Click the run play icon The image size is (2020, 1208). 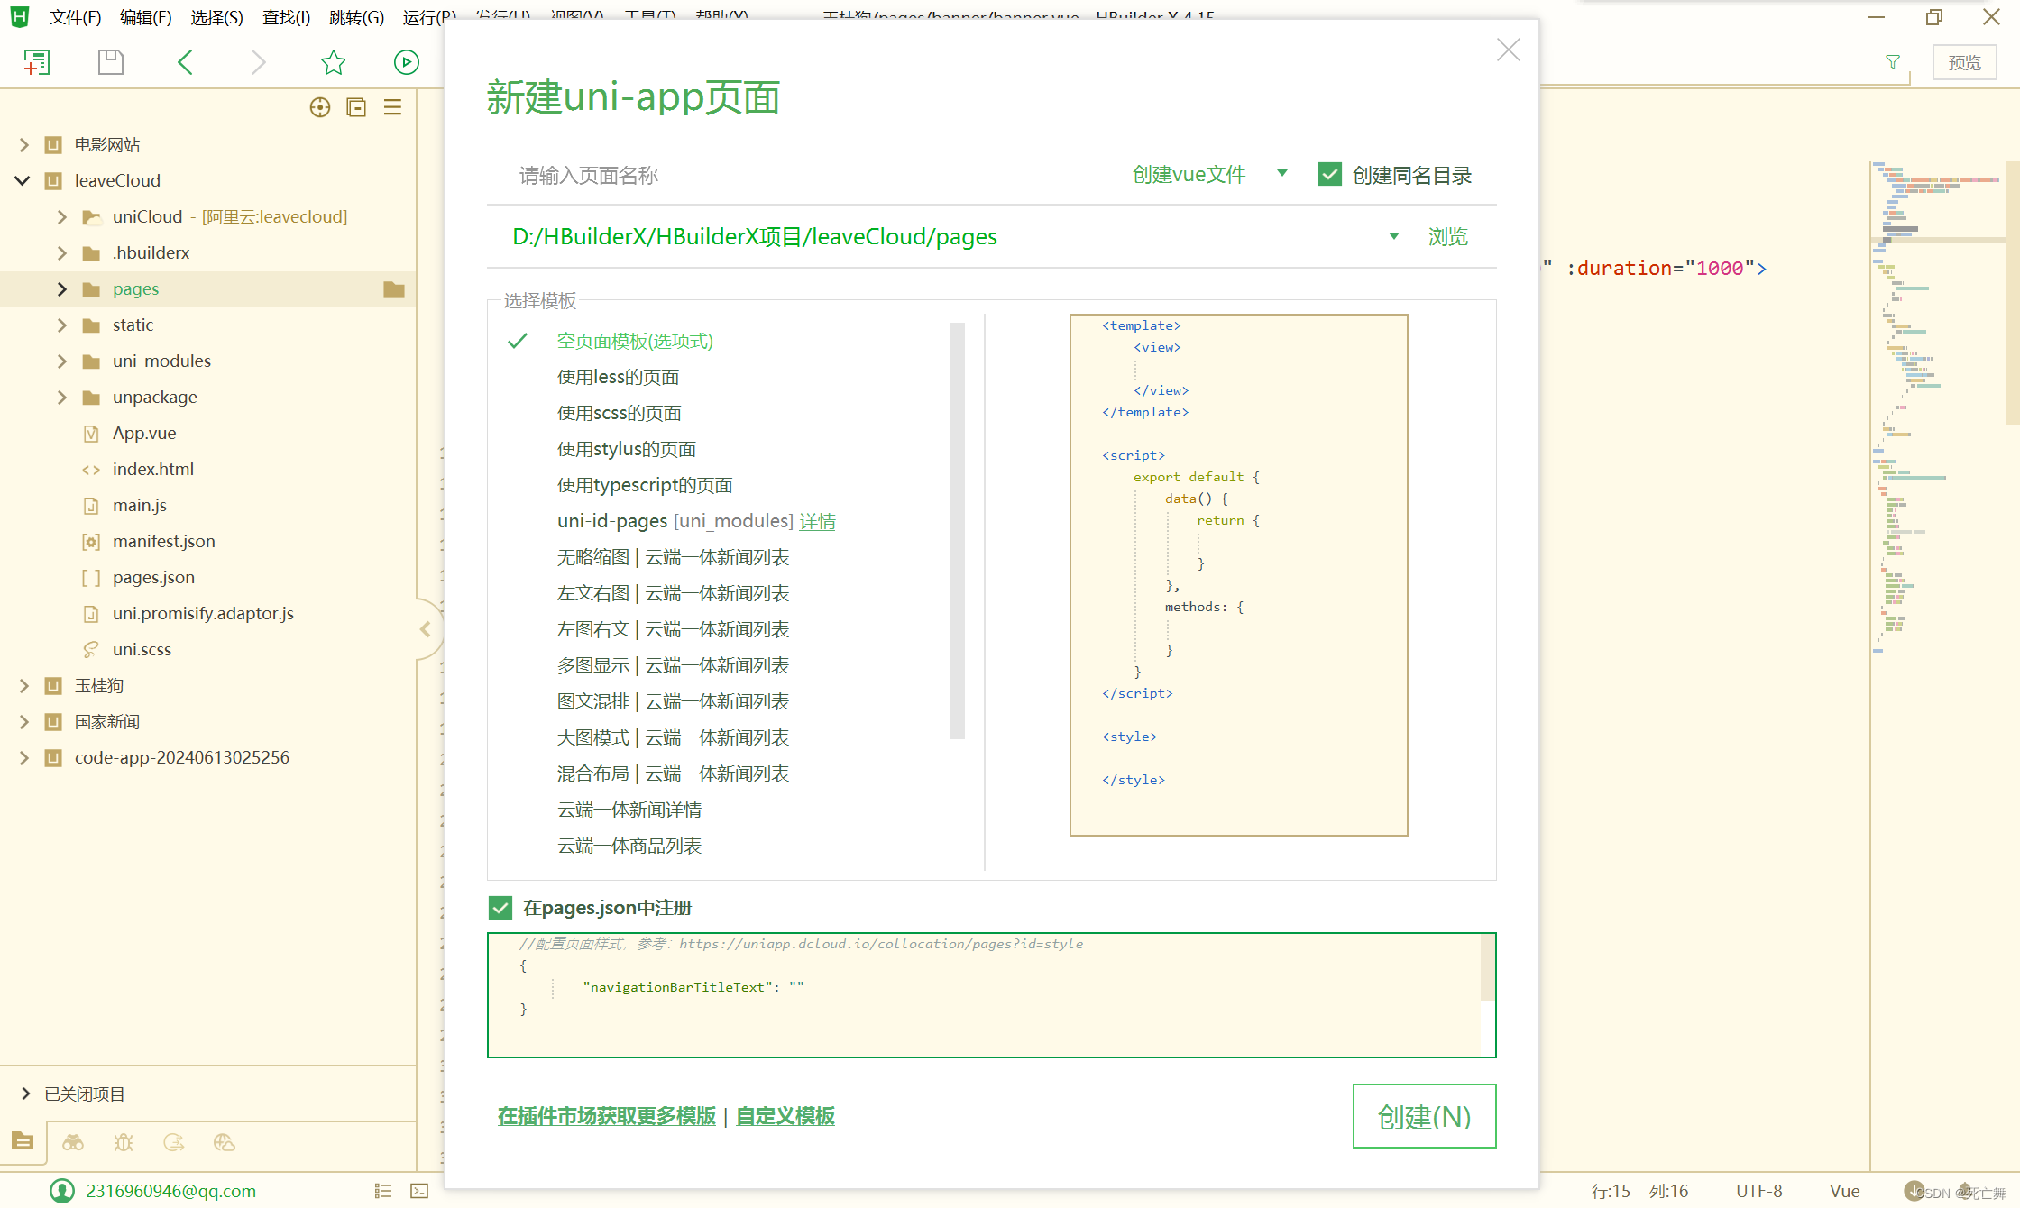pos(406,62)
